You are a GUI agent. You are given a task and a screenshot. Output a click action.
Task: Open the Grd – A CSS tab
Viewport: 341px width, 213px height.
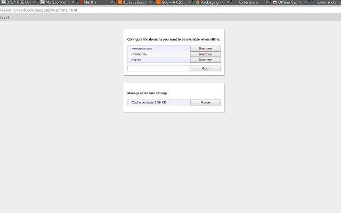174,2
